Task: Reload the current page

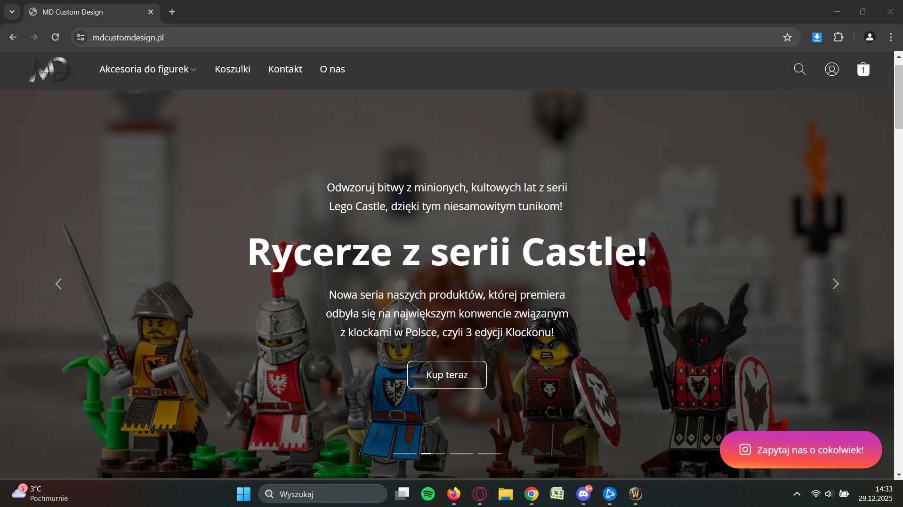Action: click(55, 37)
